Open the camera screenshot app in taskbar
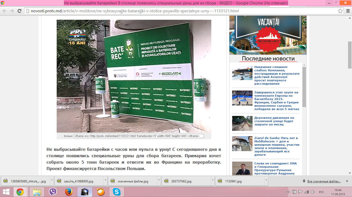 pos(84,192)
